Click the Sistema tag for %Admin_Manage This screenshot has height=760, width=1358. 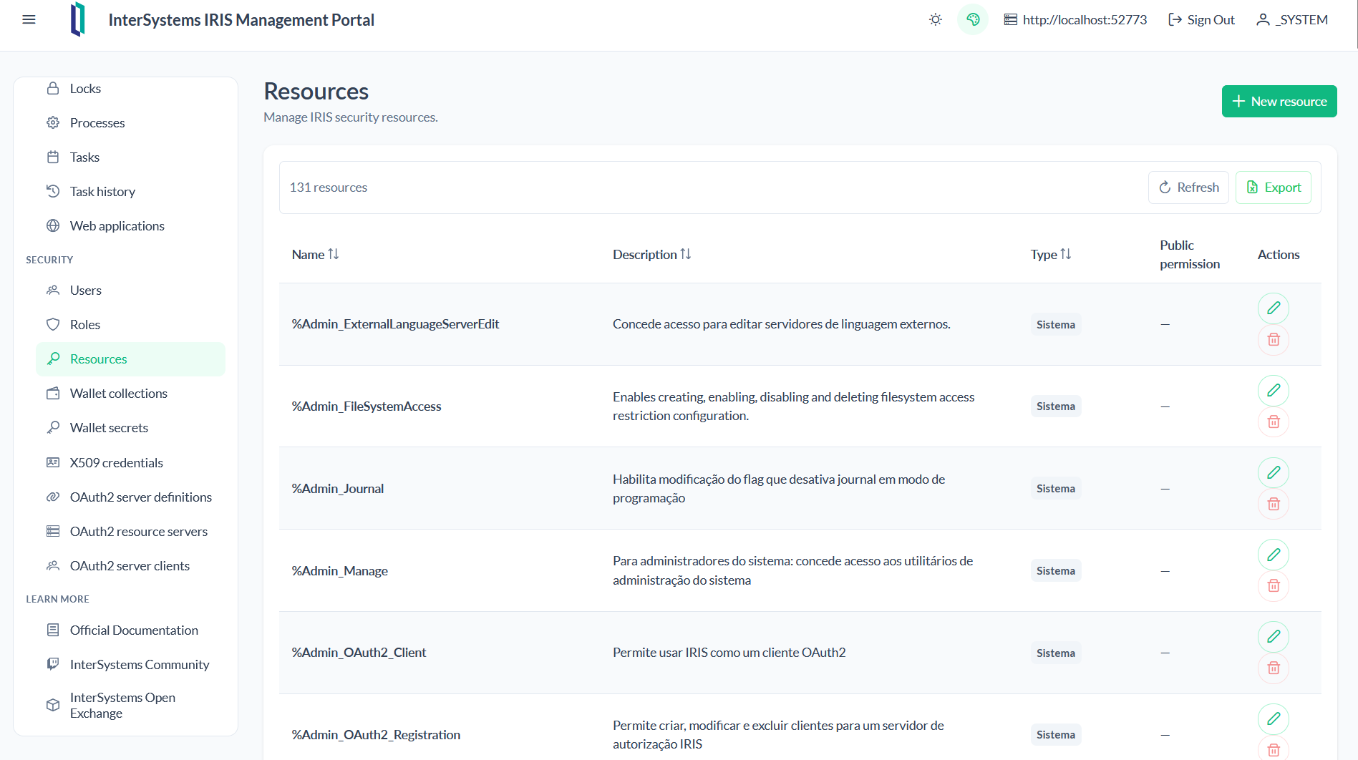coord(1056,571)
